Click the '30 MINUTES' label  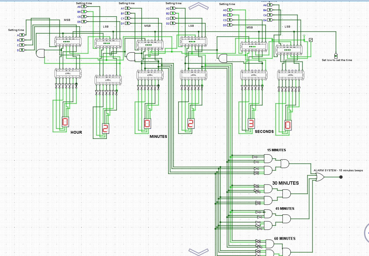(x=286, y=183)
